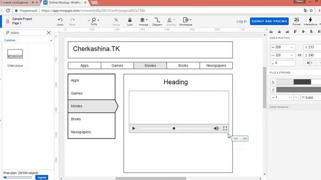321x180 pixels.
Task: Click the rotation field showing 0
Action: point(283,63)
